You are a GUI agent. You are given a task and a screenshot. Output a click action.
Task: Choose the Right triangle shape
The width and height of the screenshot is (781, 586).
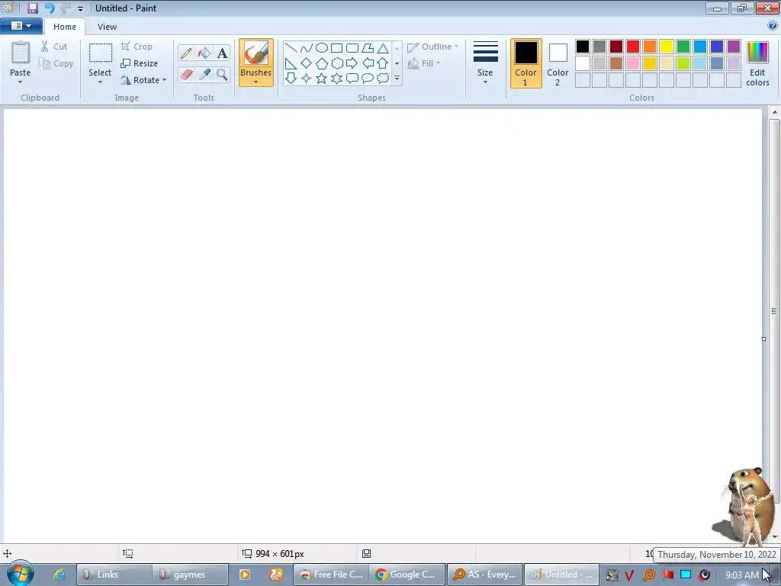coord(291,63)
